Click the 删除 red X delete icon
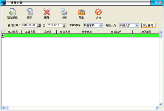 tap(47, 12)
